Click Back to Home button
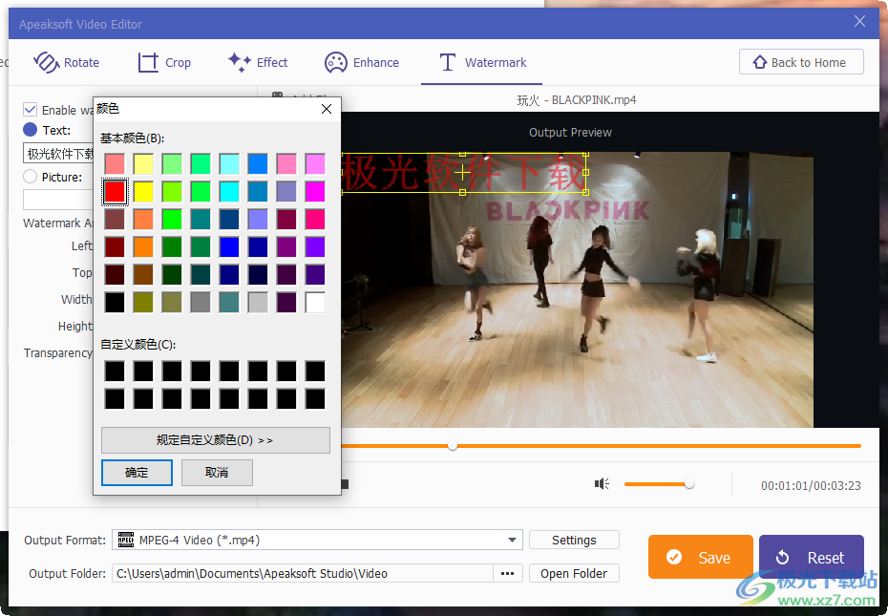Screen dimensions: 888x616 (x=801, y=62)
